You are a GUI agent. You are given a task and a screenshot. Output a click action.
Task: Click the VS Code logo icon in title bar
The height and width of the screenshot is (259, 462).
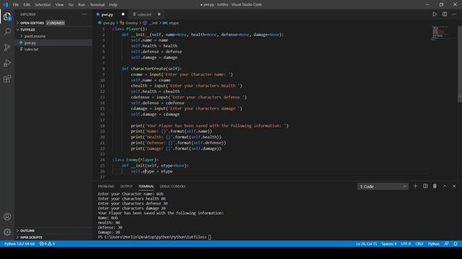coord(5,4)
